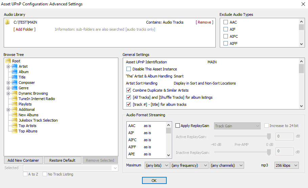Click the Add Folder link
The image size is (308, 188).
(x=24, y=29)
